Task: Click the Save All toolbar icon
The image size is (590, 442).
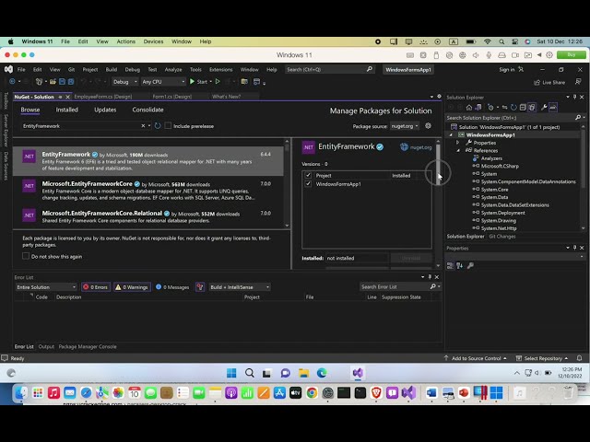Action: 71,82
